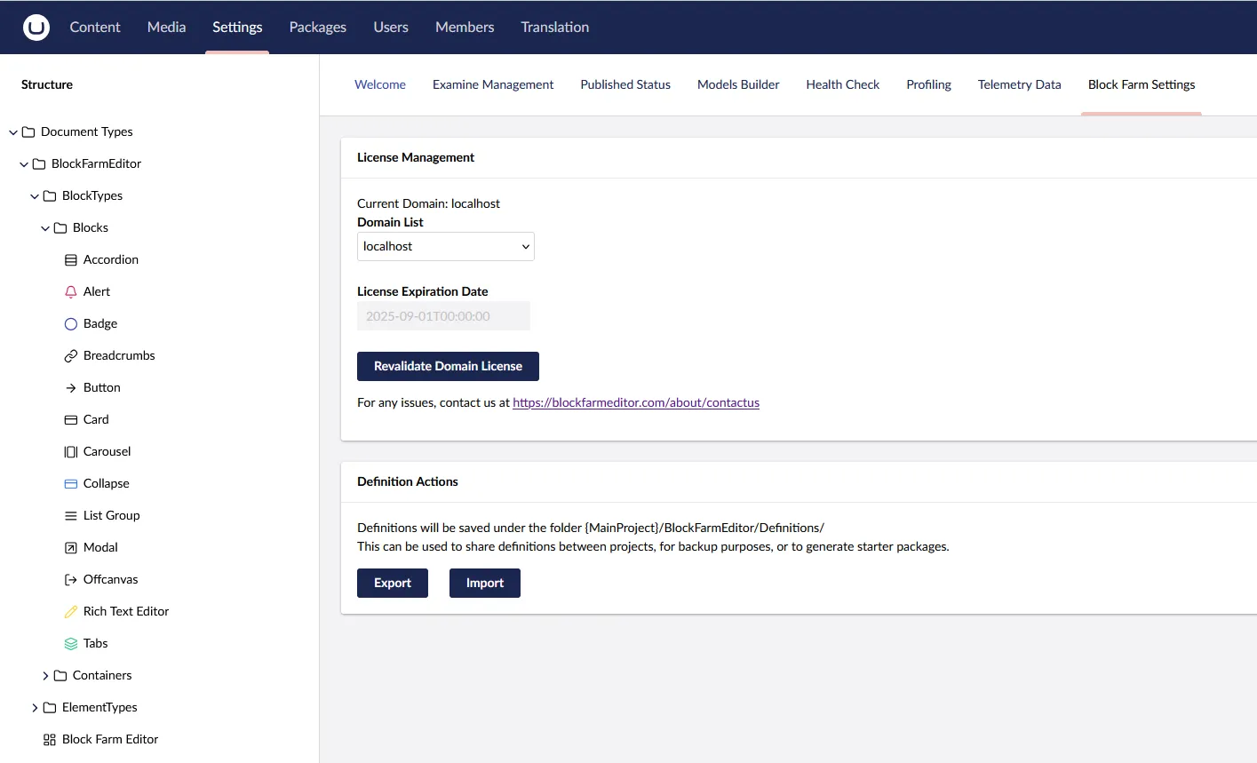The image size is (1257, 763).
Task: Switch to the Telemetry Data tab
Action: coord(1020,84)
